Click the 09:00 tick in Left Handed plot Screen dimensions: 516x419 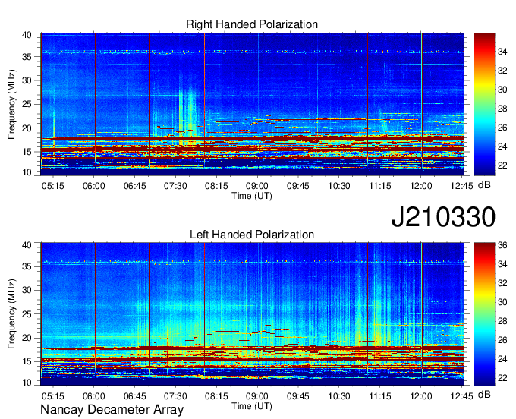click(x=257, y=396)
